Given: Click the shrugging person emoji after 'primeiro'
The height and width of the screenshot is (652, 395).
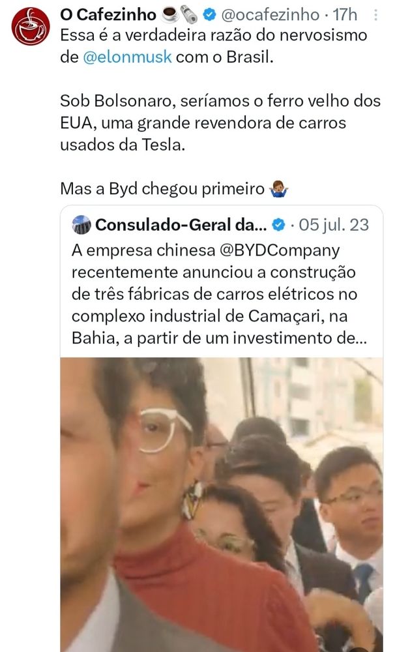Looking at the screenshot, I should coord(279,189).
